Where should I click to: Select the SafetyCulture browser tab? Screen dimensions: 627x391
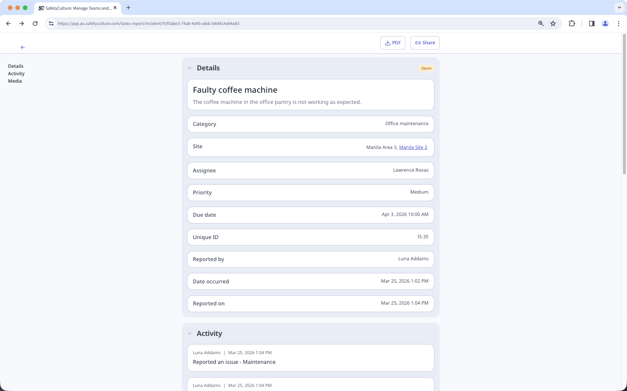point(75,8)
